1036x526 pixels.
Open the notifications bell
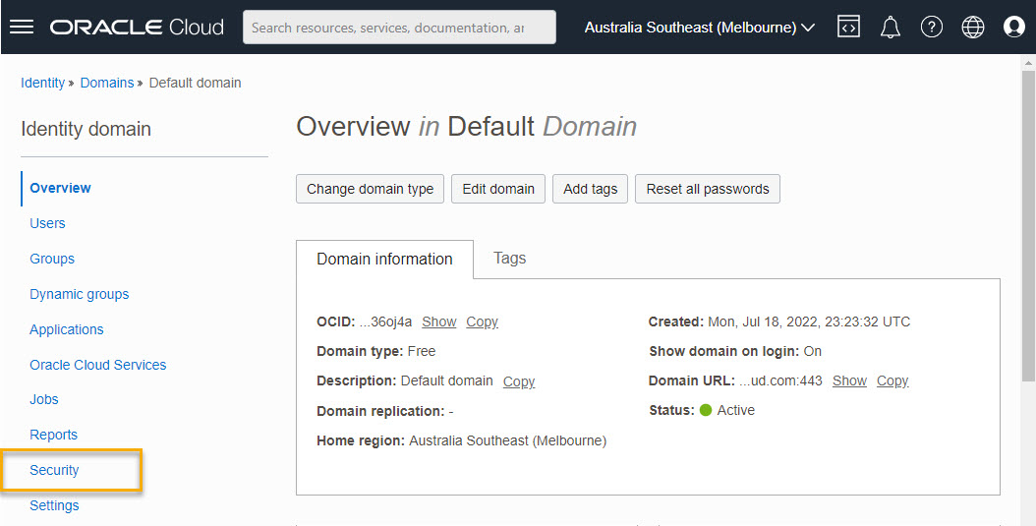(890, 28)
